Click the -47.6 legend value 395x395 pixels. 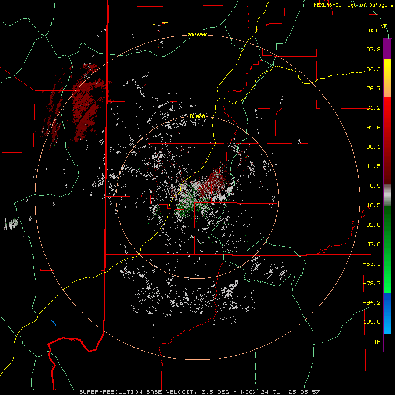[372, 244]
